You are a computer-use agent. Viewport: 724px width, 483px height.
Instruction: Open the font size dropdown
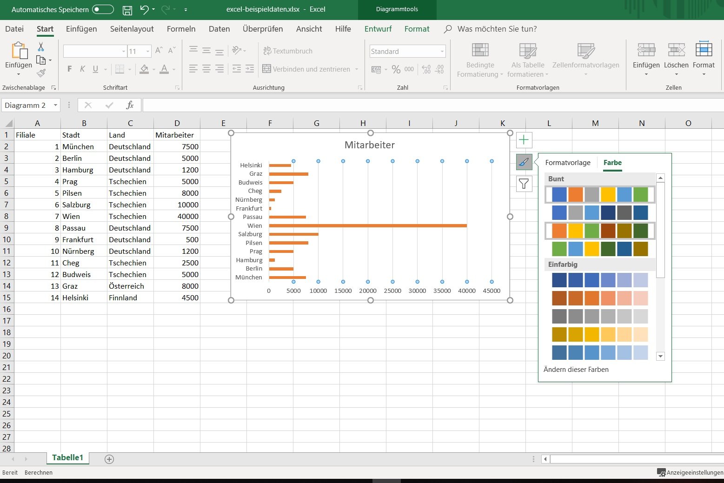click(147, 51)
